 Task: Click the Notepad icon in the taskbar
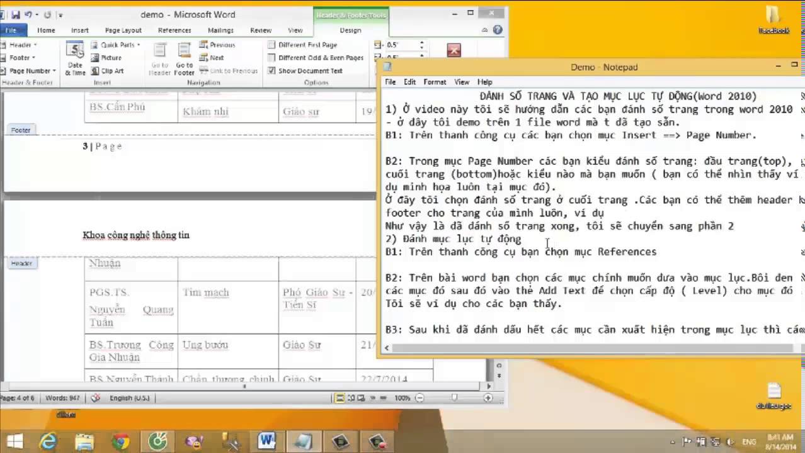[304, 441]
